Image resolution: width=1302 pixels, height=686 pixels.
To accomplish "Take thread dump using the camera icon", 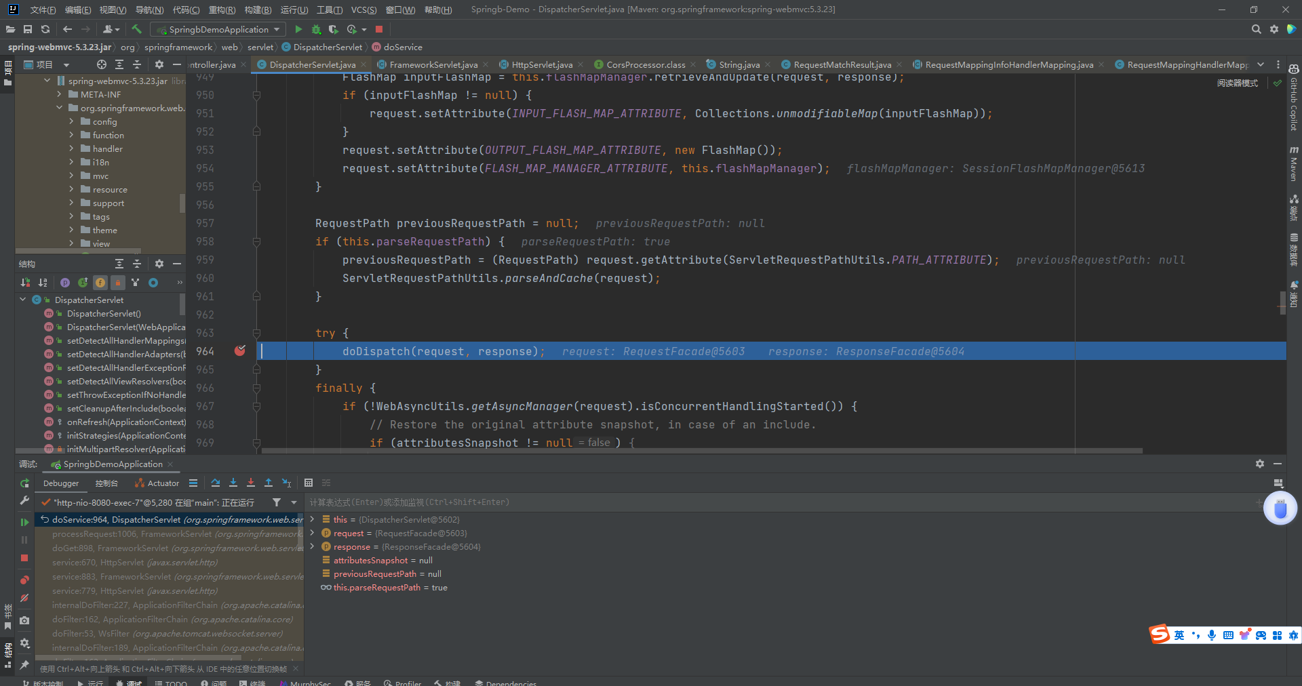I will (x=24, y=620).
